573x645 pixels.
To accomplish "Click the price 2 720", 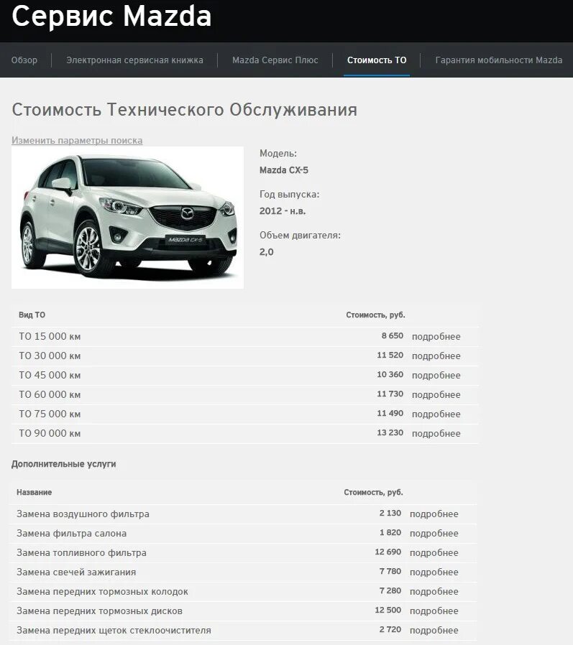I will [390, 629].
